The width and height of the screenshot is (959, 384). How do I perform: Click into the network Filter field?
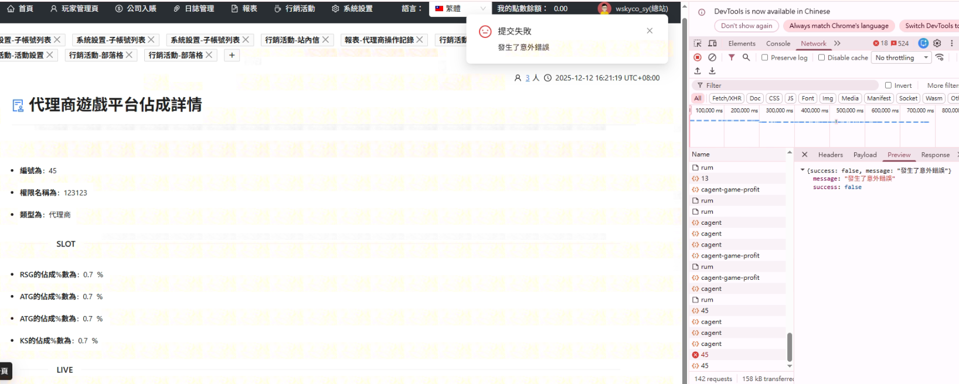coord(788,85)
